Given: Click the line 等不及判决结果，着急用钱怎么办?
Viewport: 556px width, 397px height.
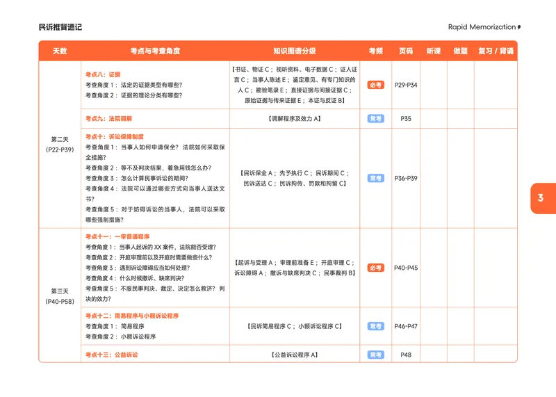Looking at the screenshot, I should 148,168.
